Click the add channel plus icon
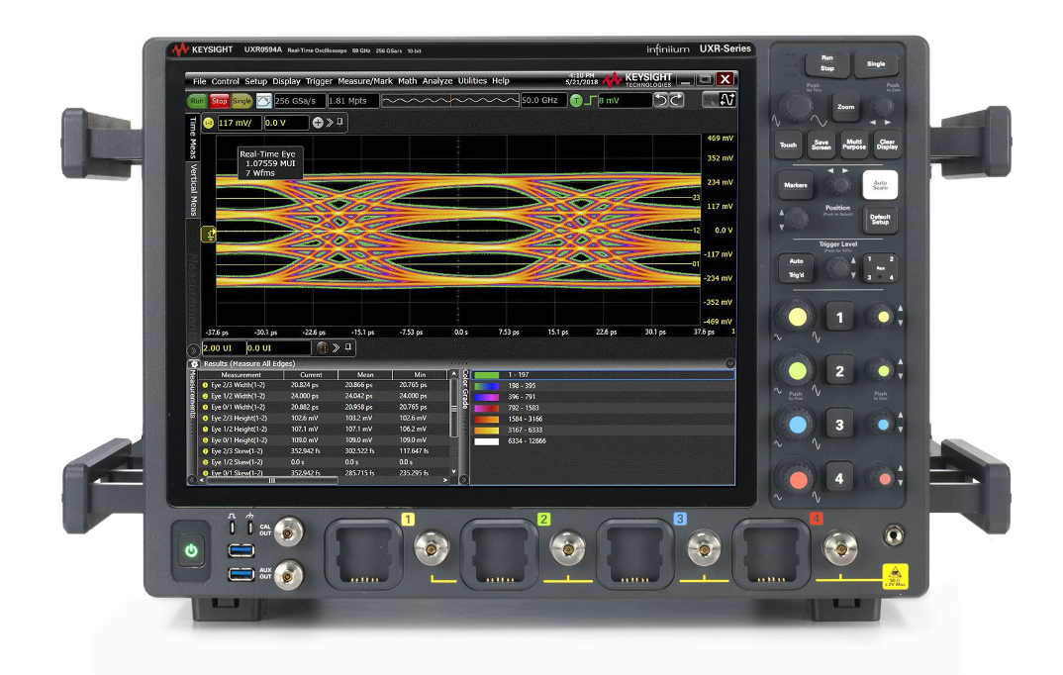This screenshot has width=1063, height=675. coord(318,123)
